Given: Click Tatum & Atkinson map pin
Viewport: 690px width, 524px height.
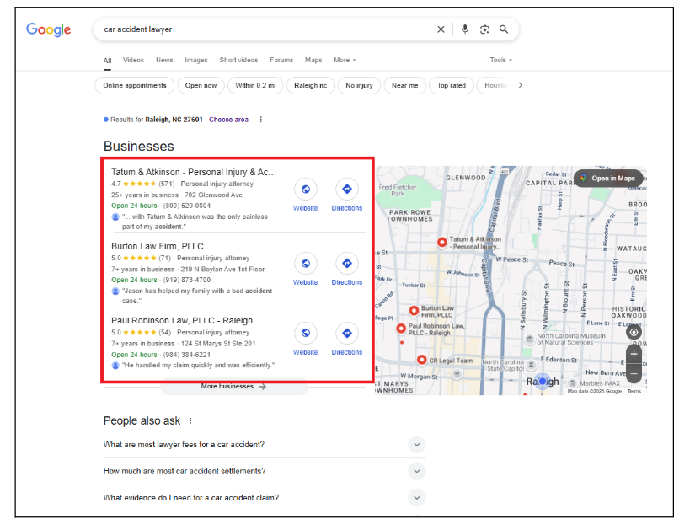Looking at the screenshot, I should coord(441,242).
